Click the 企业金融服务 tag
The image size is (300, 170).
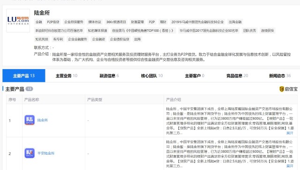pos(77,39)
